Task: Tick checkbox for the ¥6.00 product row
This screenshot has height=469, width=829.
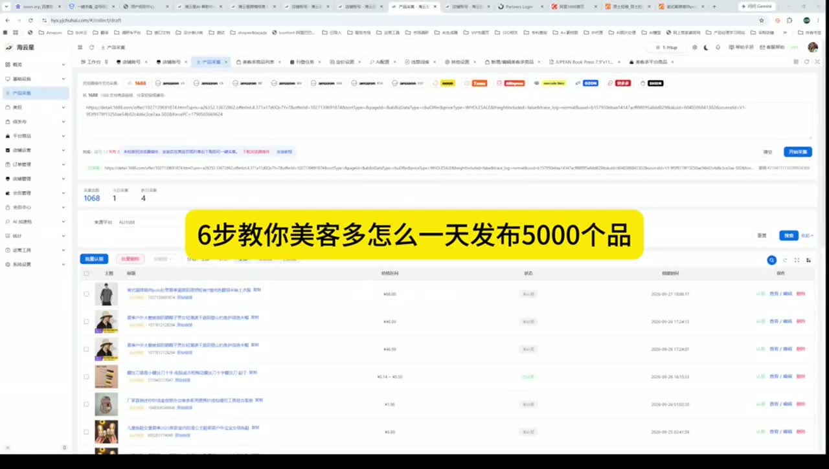Action: tap(86, 431)
